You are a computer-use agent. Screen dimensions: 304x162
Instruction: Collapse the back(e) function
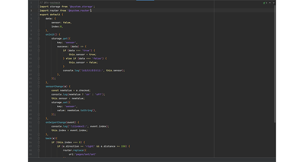pyautogui.click(x=39, y=138)
